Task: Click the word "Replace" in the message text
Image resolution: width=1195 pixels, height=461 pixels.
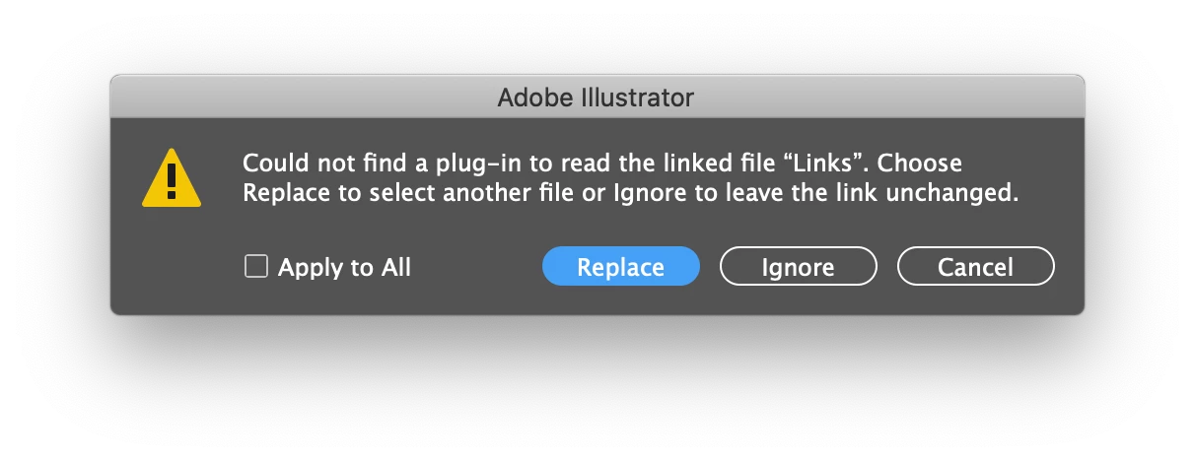Action: tap(287, 194)
